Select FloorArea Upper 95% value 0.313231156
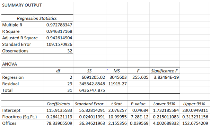 [195, 117]
